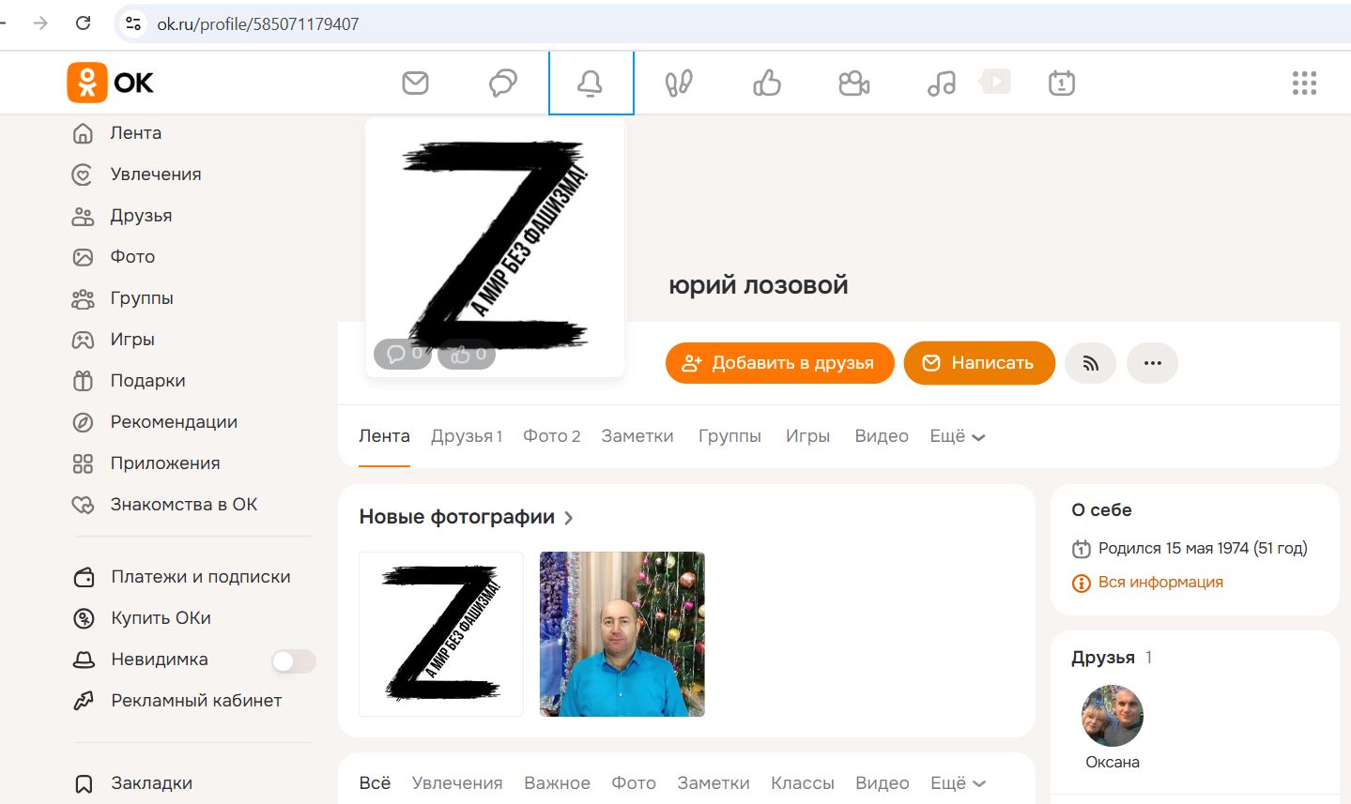
Task: Open the thumbs-up events icon in top bar
Action: tap(767, 83)
